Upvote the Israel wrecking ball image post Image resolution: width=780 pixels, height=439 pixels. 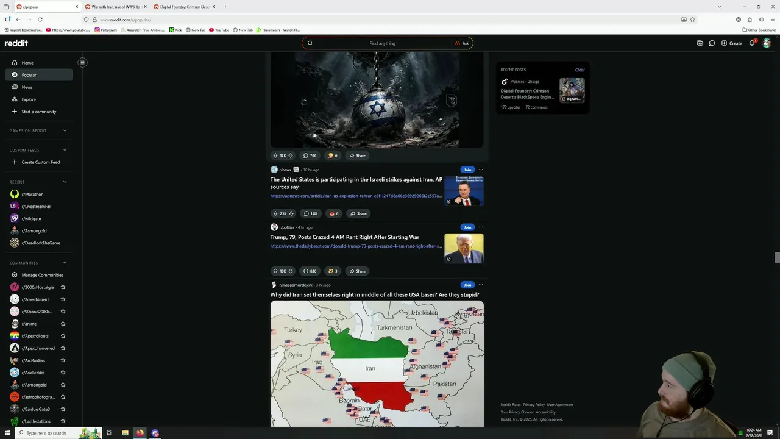[x=275, y=155]
